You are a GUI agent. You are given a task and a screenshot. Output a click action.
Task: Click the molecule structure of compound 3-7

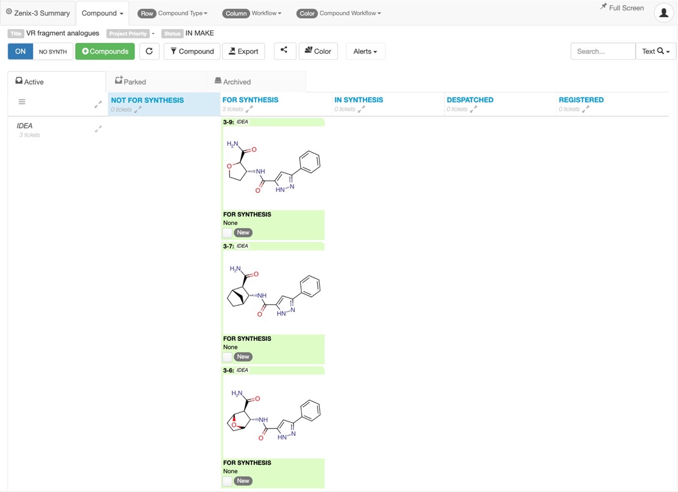[x=273, y=292]
